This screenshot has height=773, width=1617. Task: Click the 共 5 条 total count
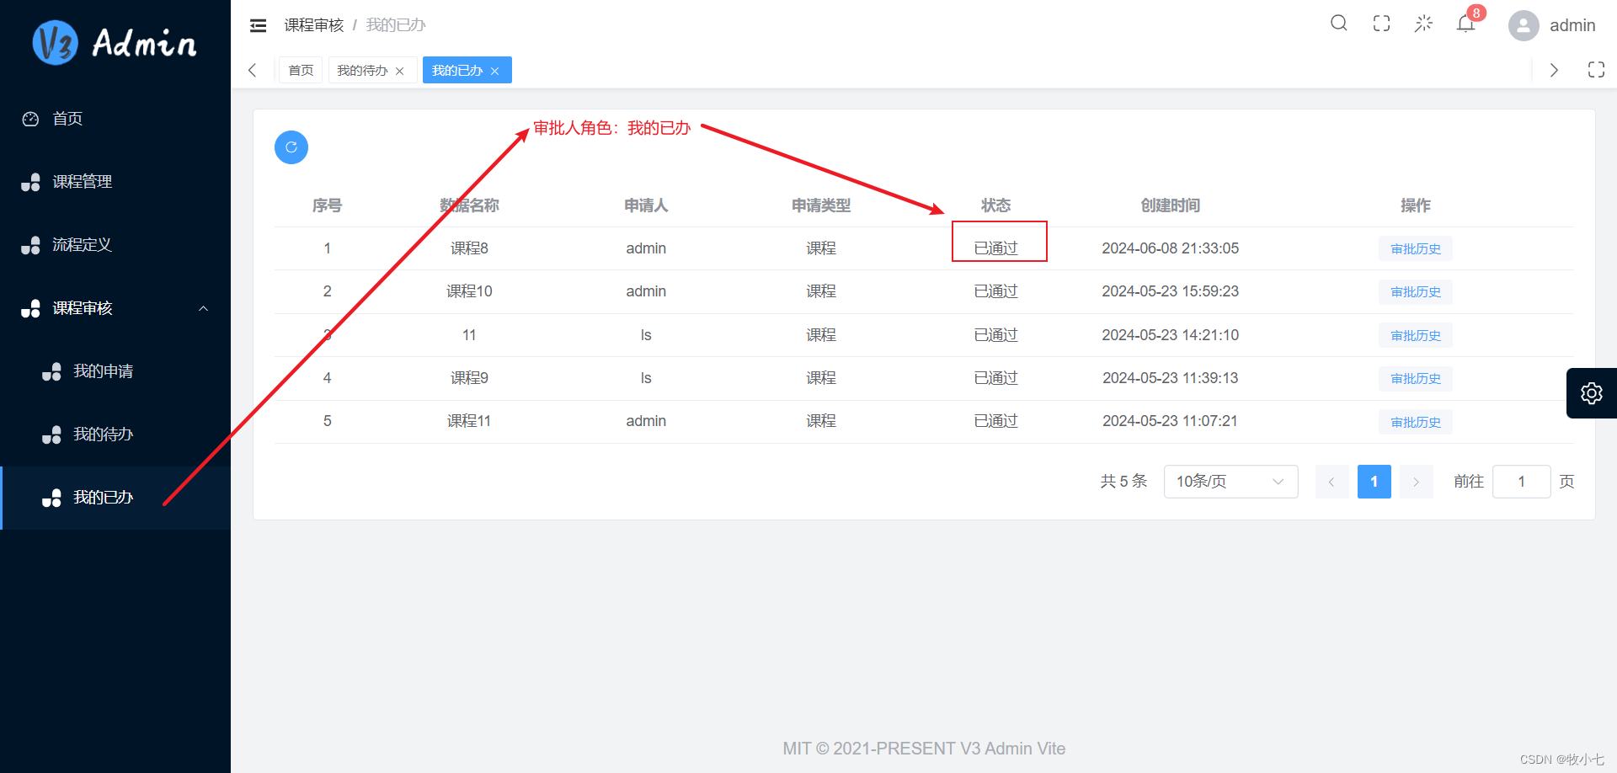(1123, 482)
